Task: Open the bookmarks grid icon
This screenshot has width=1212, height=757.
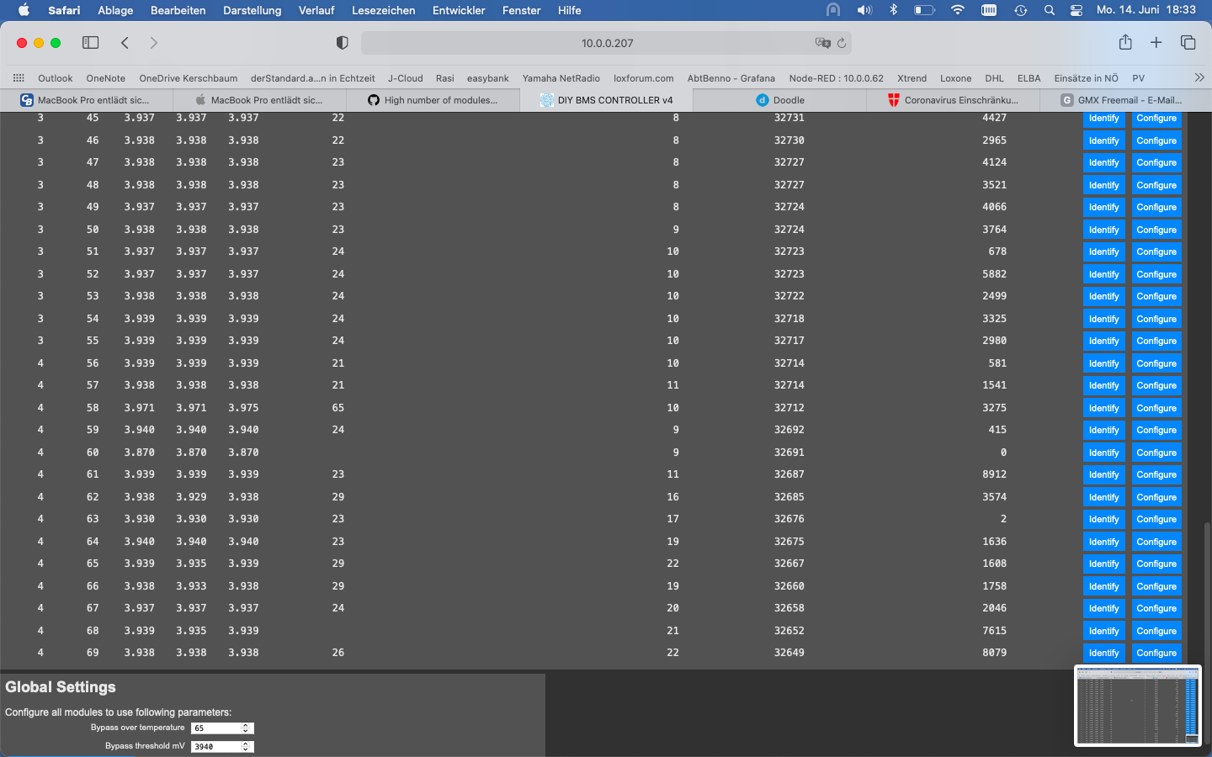Action: [x=19, y=78]
